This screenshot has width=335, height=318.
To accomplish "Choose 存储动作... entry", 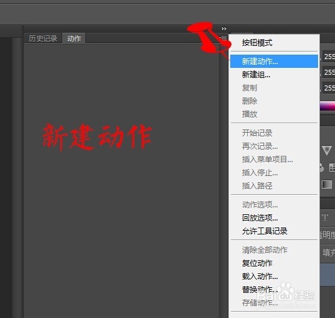I will [x=274, y=303].
